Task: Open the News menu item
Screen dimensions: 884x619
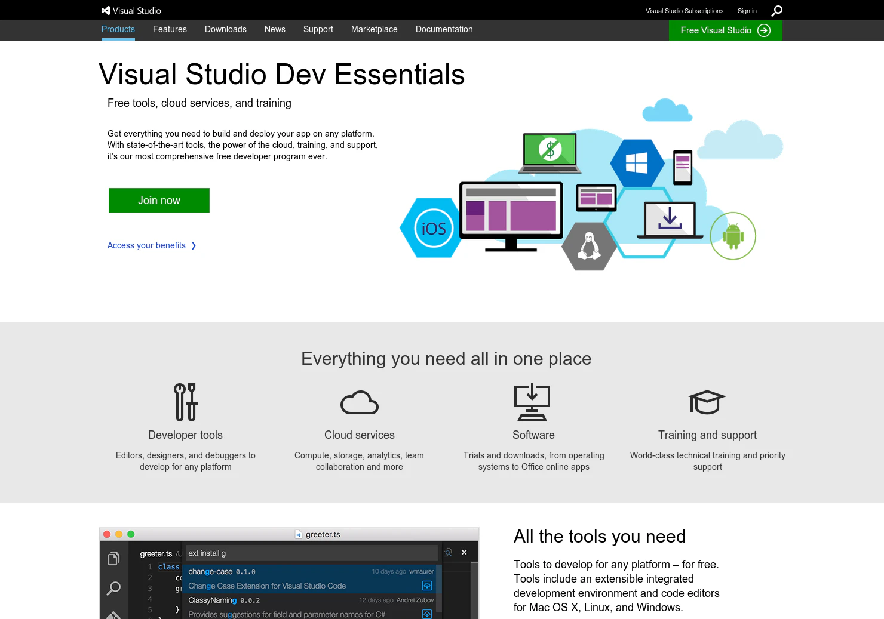Action: coord(275,29)
